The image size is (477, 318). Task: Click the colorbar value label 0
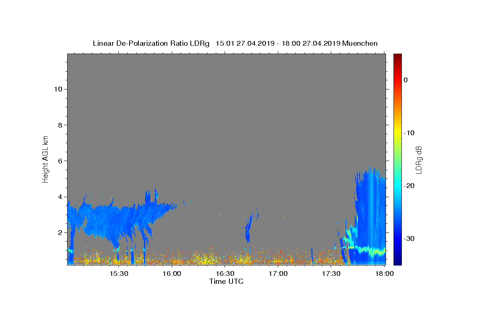(406, 80)
